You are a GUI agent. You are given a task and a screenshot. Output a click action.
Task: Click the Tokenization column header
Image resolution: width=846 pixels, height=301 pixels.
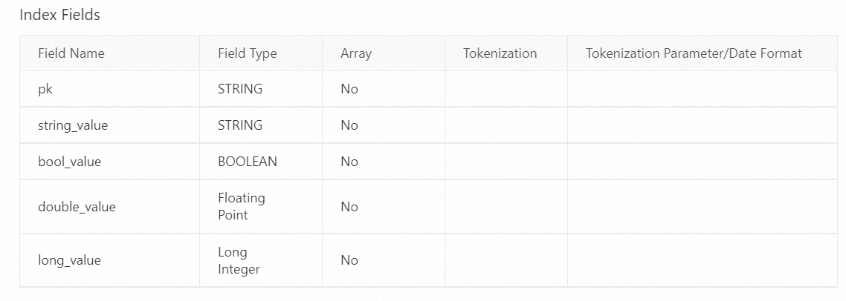[500, 53]
